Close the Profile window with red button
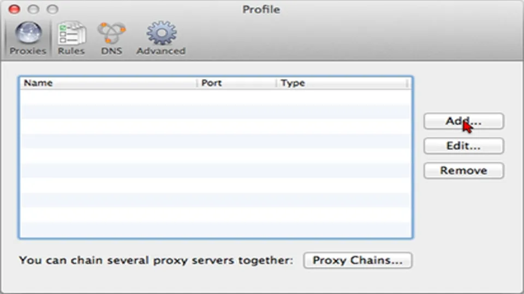Screen dimensions: 524x294 point(15,10)
